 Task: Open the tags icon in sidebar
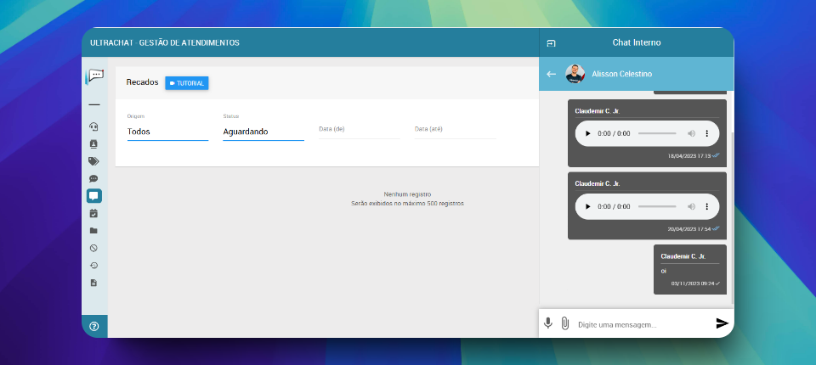click(93, 161)
